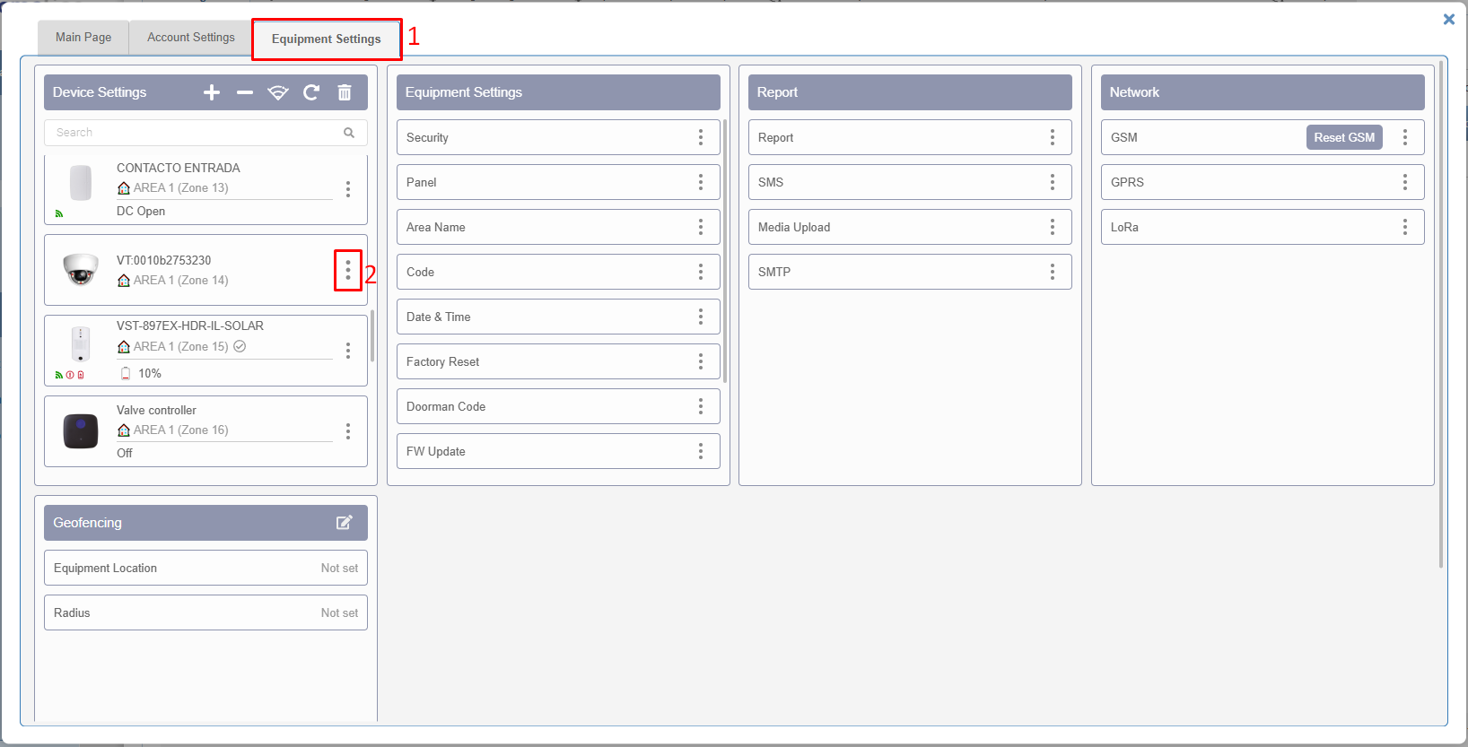Open the three-dot menu for Valve controller
1468x747 pixels.
click(348, 431)
